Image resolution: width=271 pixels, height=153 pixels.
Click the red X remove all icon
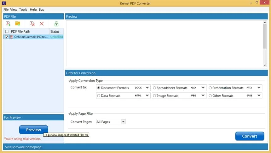[42, 24]
